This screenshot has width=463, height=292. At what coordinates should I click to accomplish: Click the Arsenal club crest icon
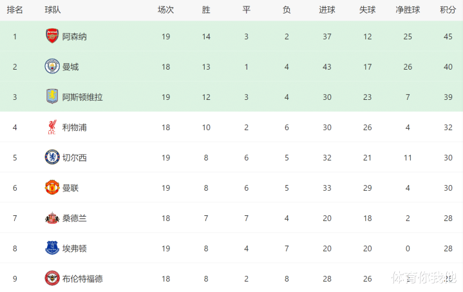tap(52, 36)
